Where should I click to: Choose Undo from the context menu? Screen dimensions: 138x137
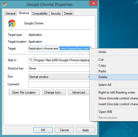pos(114,52)
